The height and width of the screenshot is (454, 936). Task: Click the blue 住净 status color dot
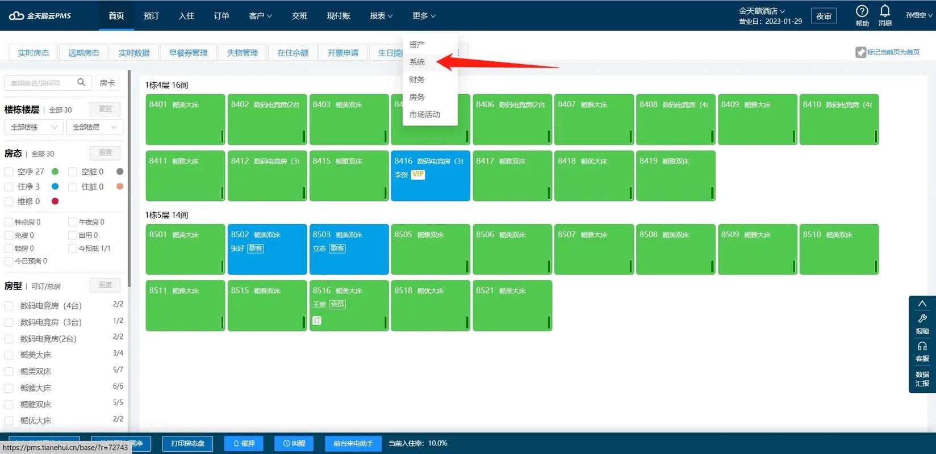point(55,186)
